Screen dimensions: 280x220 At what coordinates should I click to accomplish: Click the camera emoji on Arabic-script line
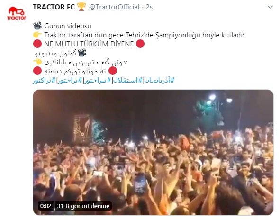[82, 53]
